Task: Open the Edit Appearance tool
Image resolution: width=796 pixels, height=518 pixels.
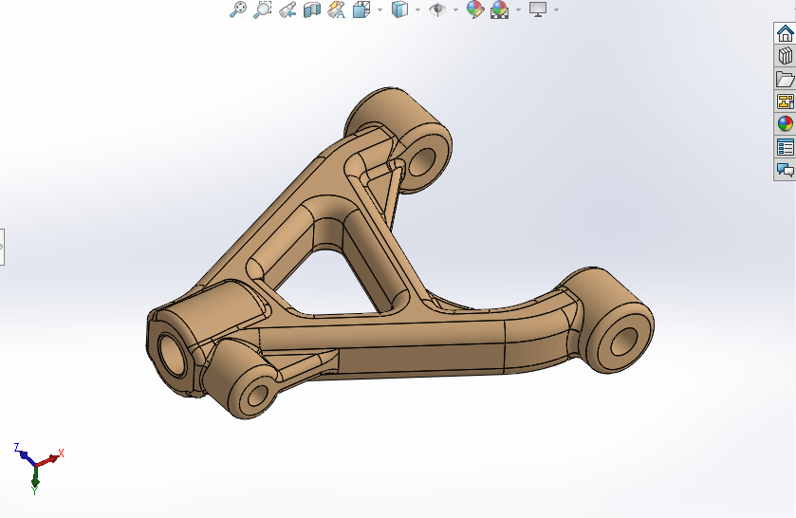Action: tap(474, 9)
